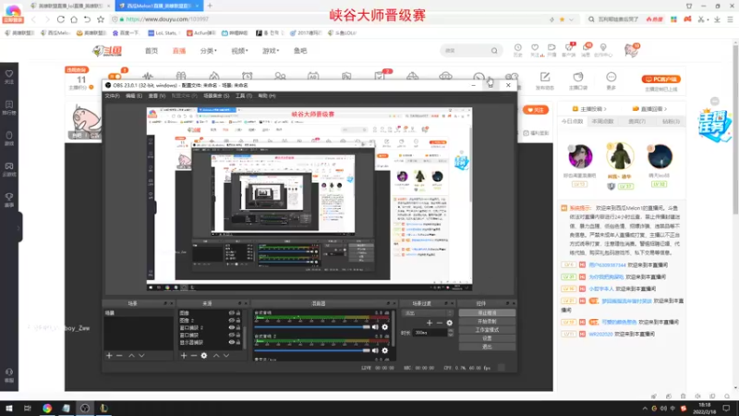
Task: Open Task View on the Windows taskbar
Action: coord(28,409)
